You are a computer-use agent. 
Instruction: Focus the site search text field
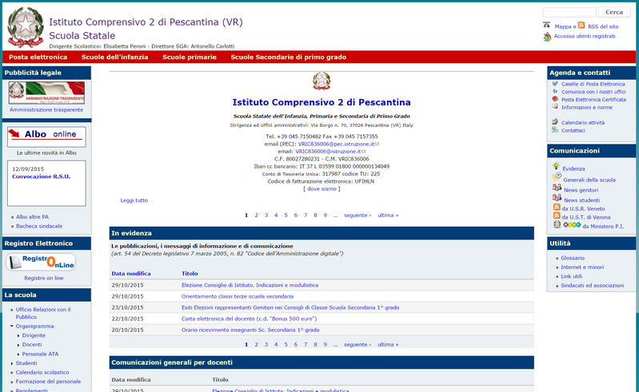click(569, 12)
